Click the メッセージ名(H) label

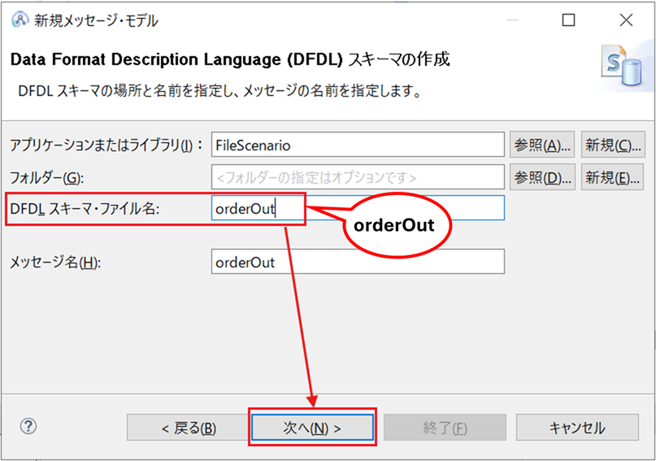click(55, 263)
